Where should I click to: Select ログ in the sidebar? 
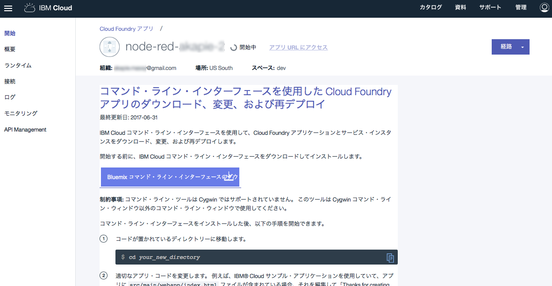pos(10,97)
